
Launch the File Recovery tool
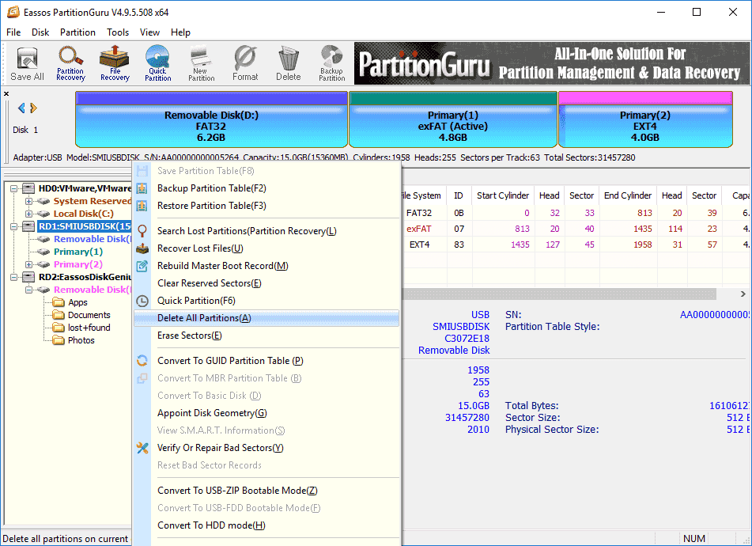coord(115,63)
